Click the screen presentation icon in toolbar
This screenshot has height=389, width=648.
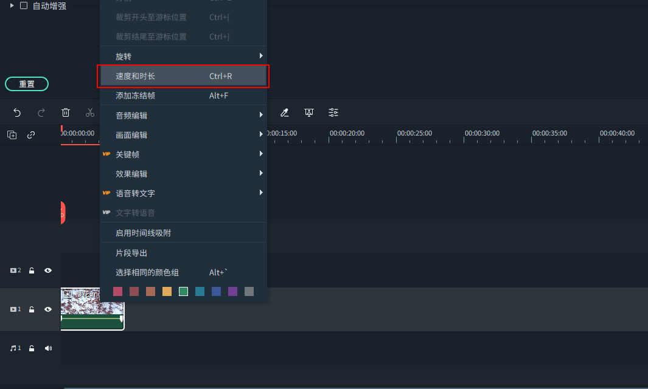pos(308,112)
